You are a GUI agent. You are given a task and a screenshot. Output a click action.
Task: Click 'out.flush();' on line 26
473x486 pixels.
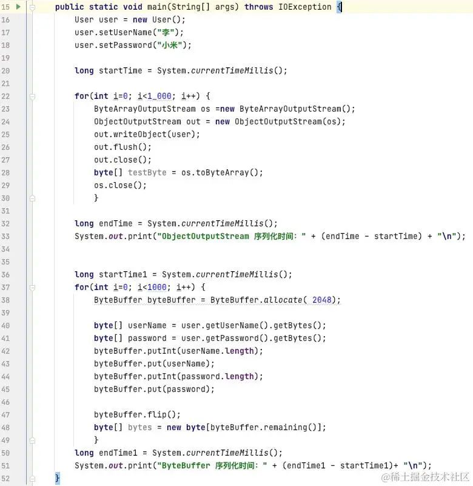point(123,147)
